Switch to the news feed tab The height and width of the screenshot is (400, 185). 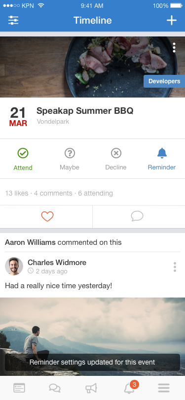coord(19,388)
